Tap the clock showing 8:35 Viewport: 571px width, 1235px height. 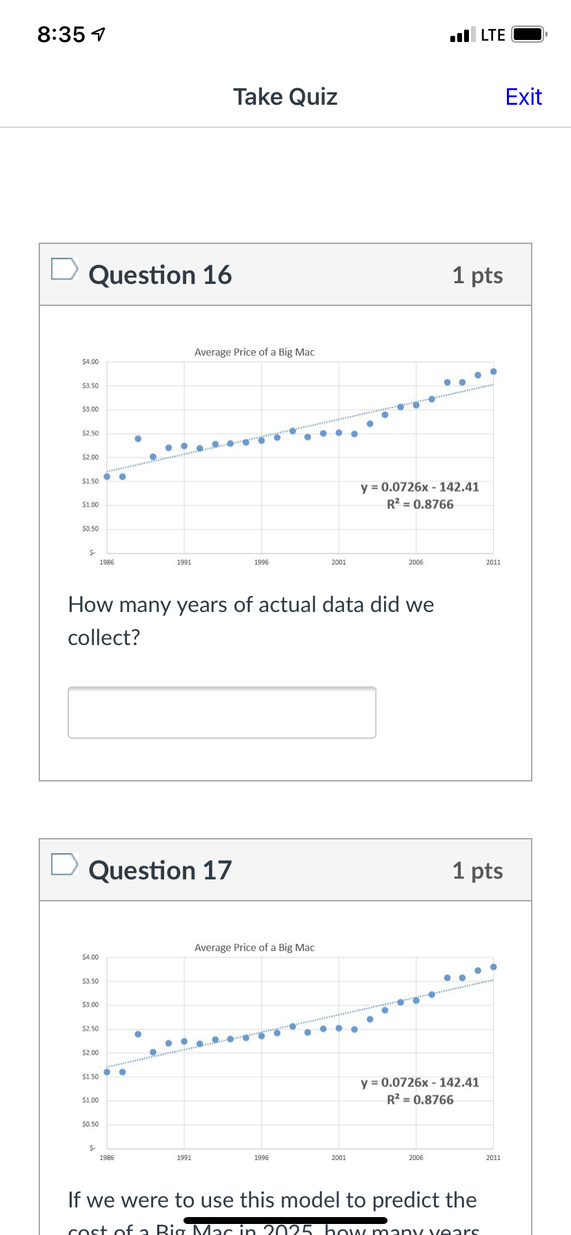62,33
